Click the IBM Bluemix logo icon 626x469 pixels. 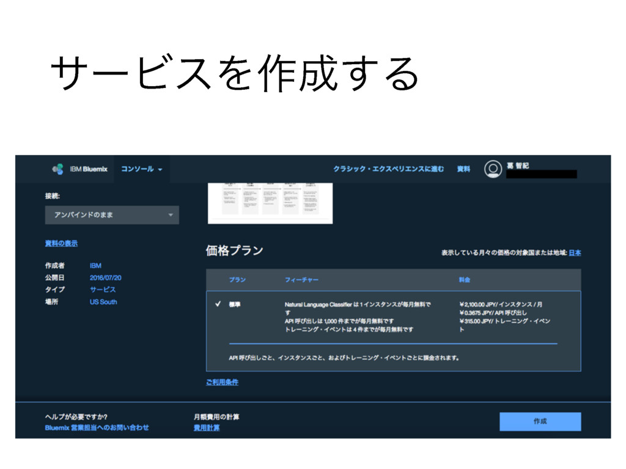[58, 169]
